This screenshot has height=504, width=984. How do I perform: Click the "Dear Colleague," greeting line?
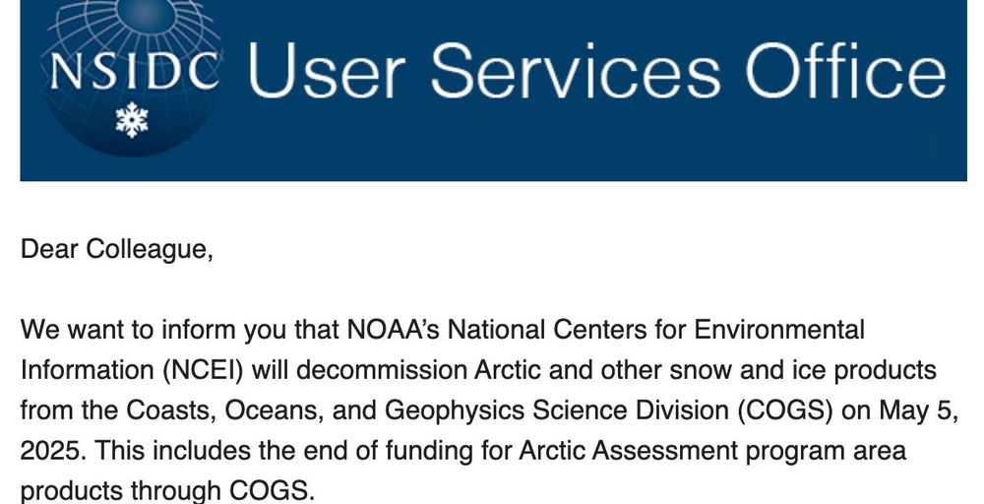(117, 250)
